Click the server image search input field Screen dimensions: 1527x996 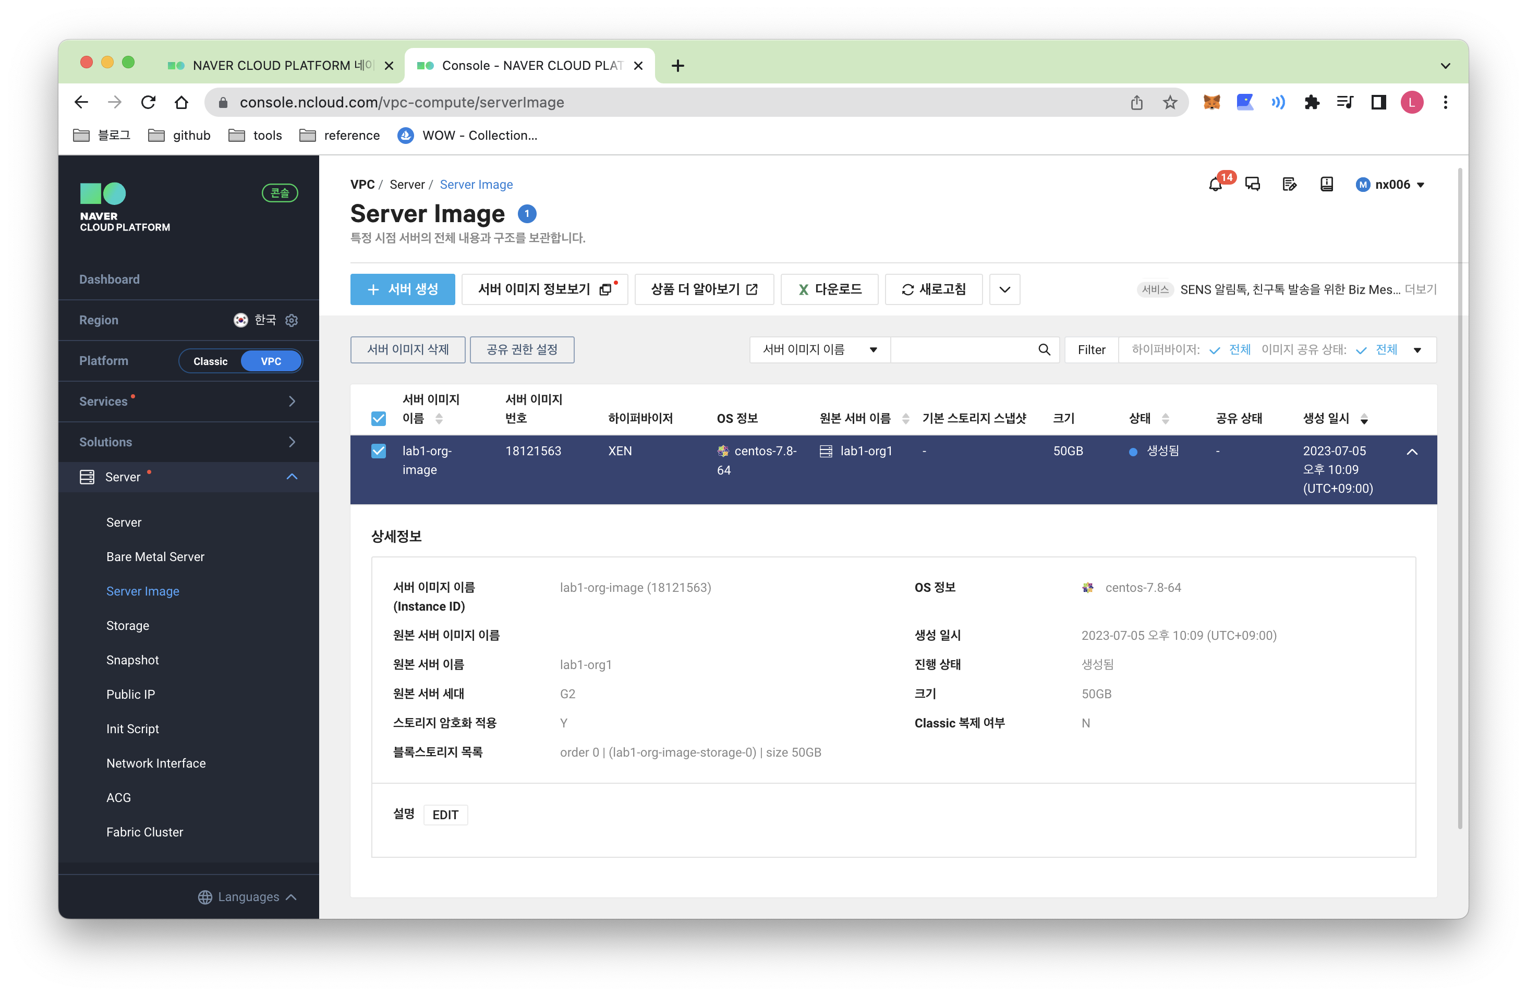[962, 349]
